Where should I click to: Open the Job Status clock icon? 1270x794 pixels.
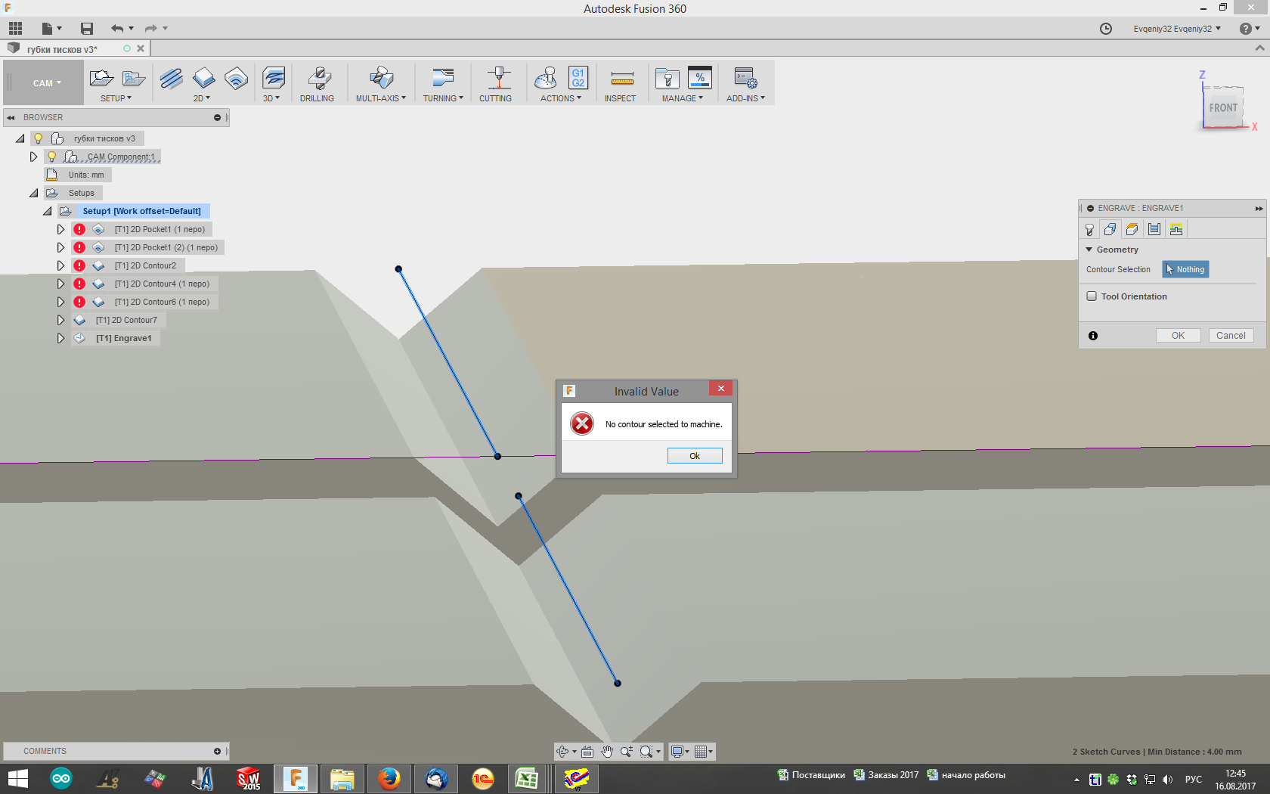(1106, 29)
